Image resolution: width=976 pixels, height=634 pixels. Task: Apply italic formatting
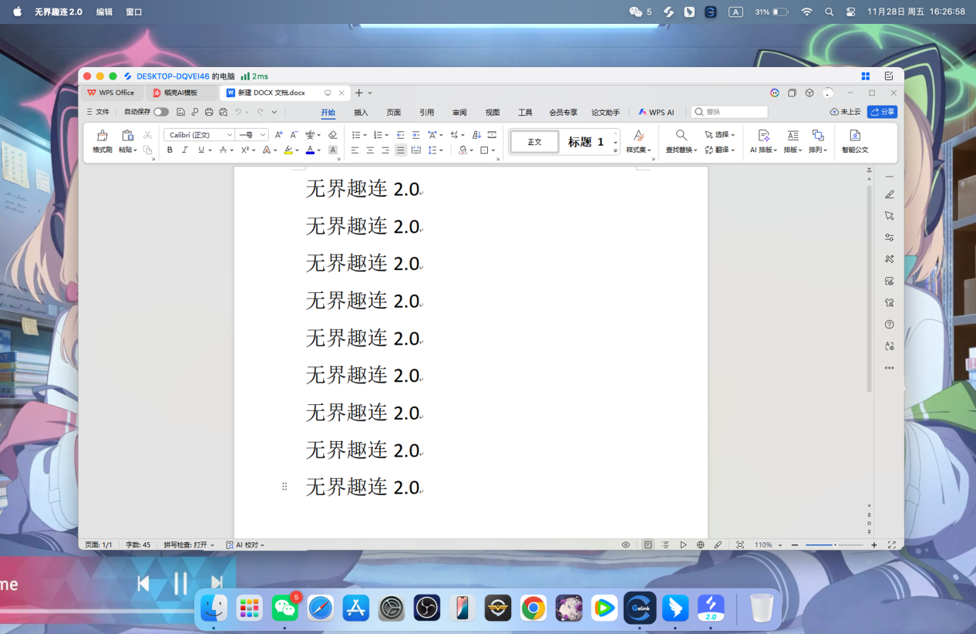coord(183,150)
